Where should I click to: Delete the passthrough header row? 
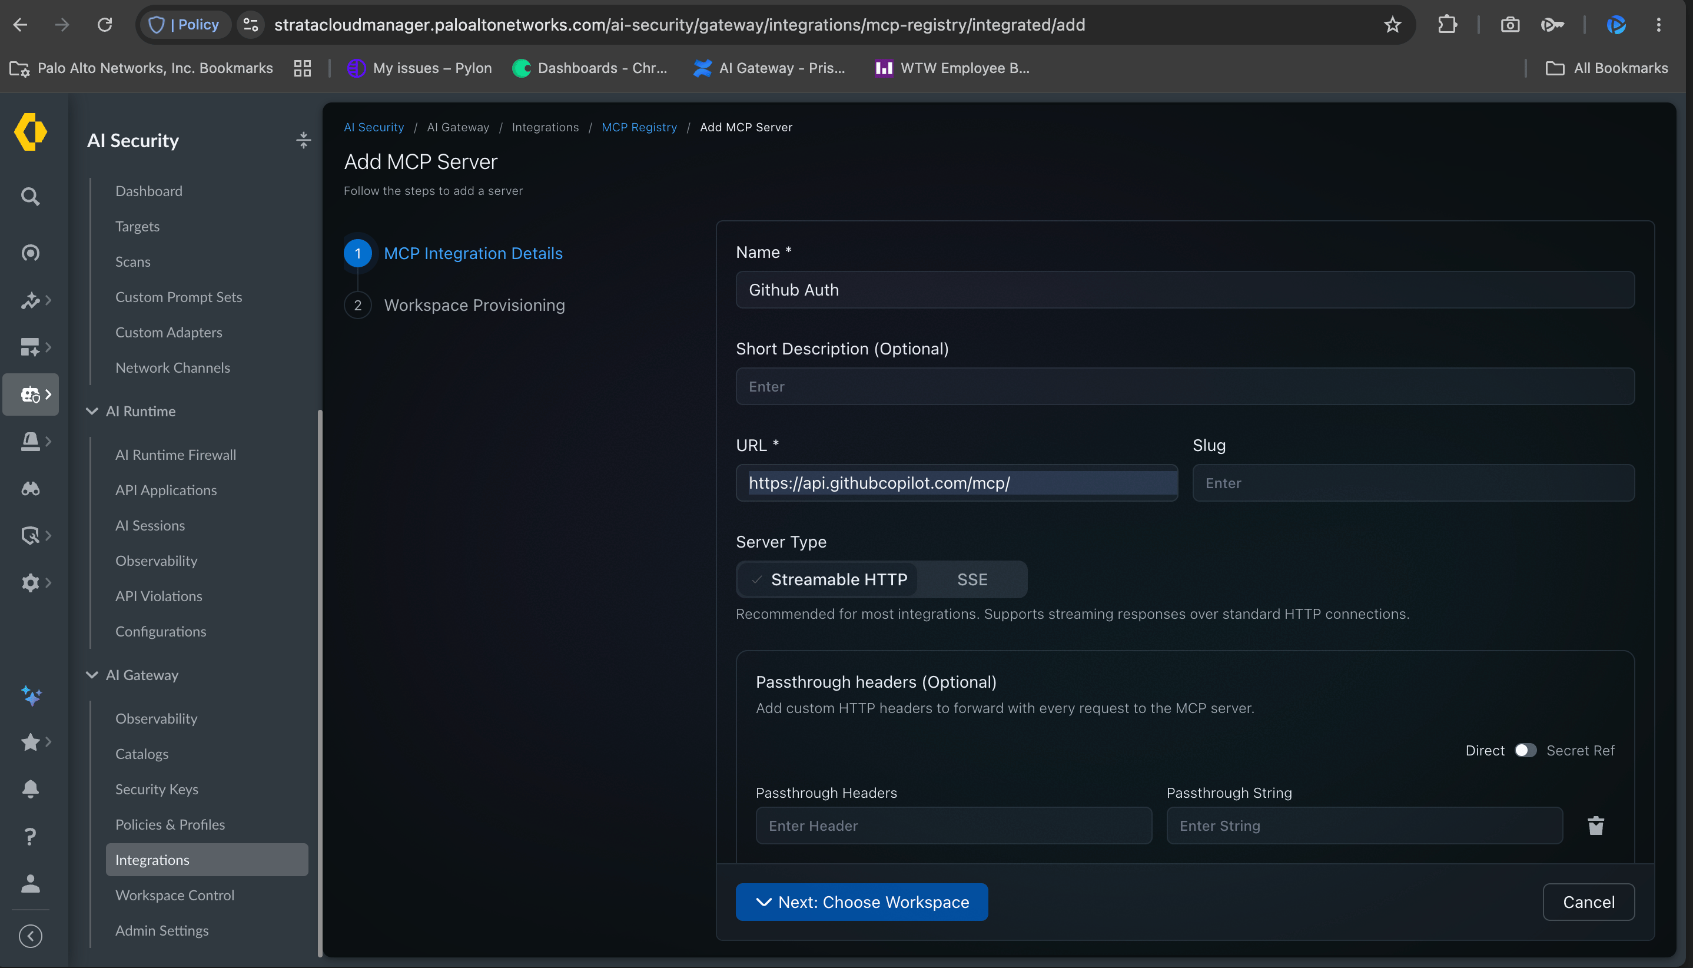coord(1596,826)
